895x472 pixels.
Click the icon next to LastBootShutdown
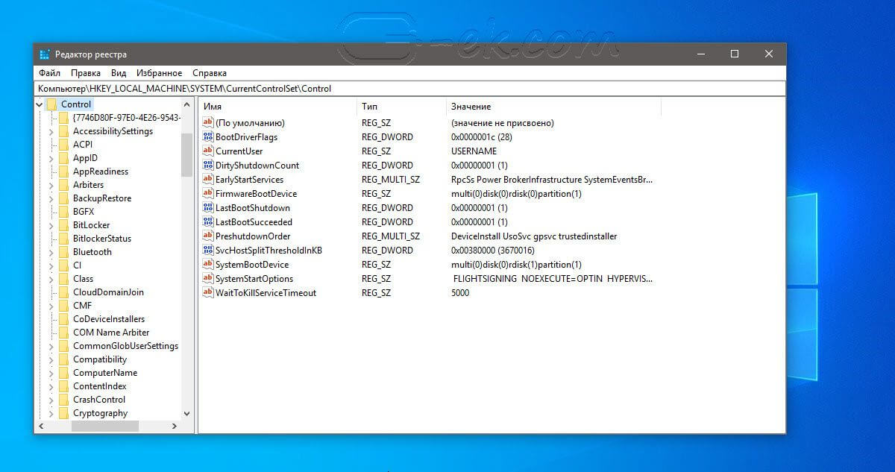tap(208, 208)
